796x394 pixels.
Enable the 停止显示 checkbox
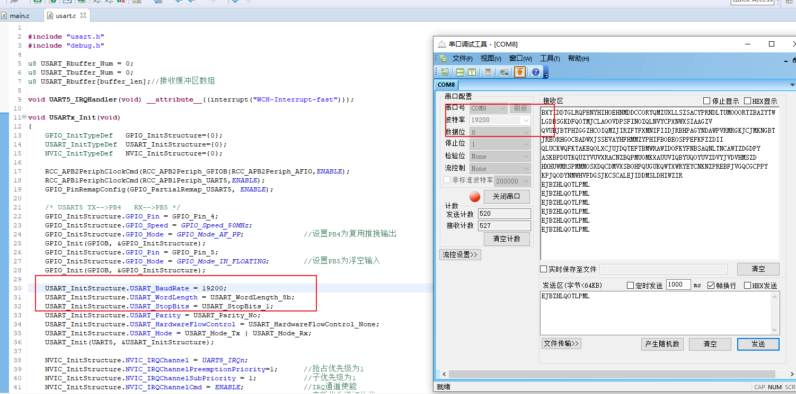706,101
